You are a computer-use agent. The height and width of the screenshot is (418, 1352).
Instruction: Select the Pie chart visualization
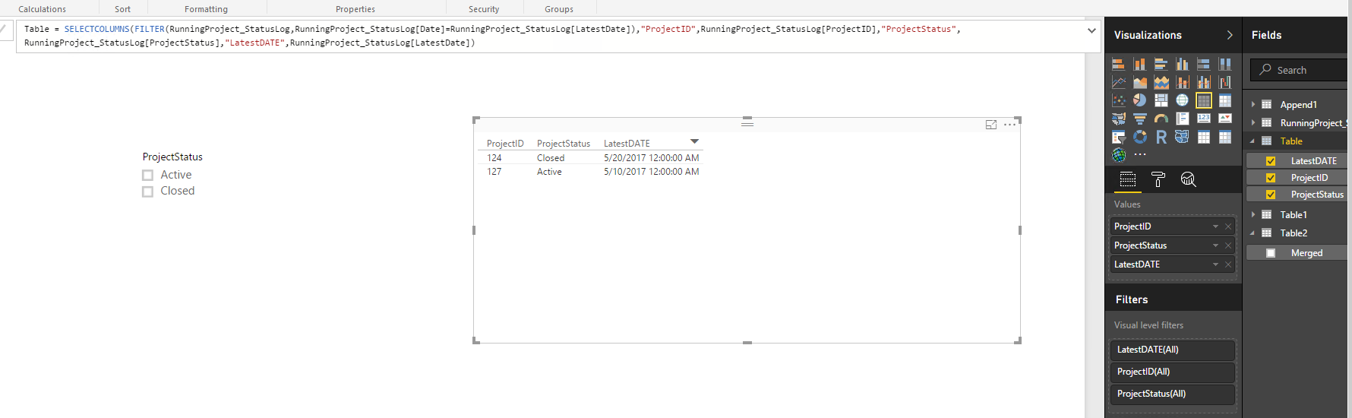coord(1140,100)
